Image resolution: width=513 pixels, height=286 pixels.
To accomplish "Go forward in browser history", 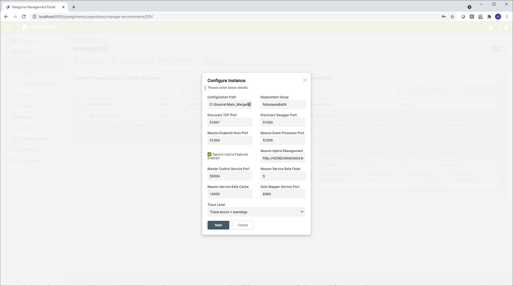I will tap(15, 17).
